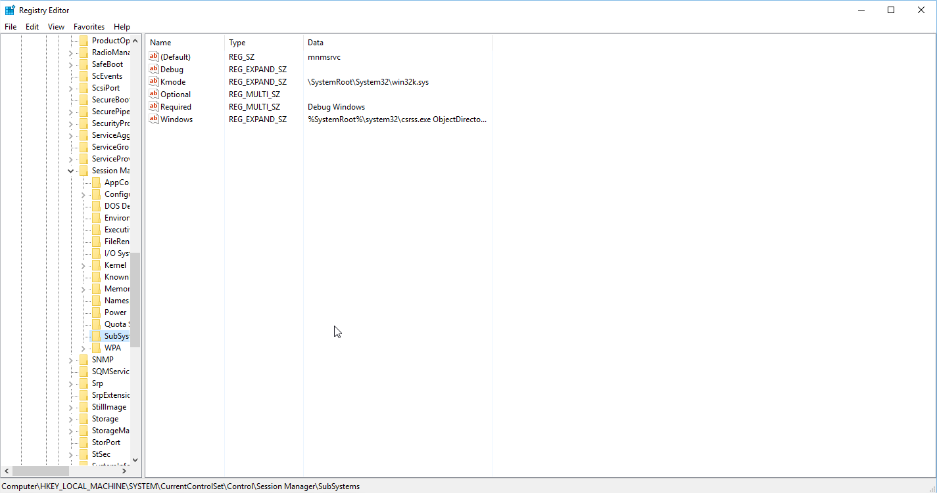Viewport: 937px width, 493px height.
Task: Collapse the Session Manager key
Action: coord(71,171)
